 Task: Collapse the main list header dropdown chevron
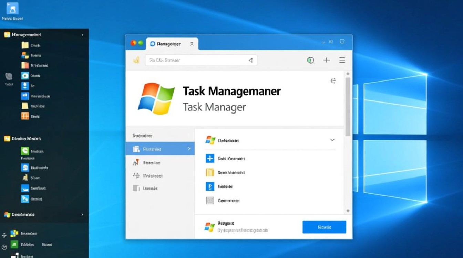(332, 140)
